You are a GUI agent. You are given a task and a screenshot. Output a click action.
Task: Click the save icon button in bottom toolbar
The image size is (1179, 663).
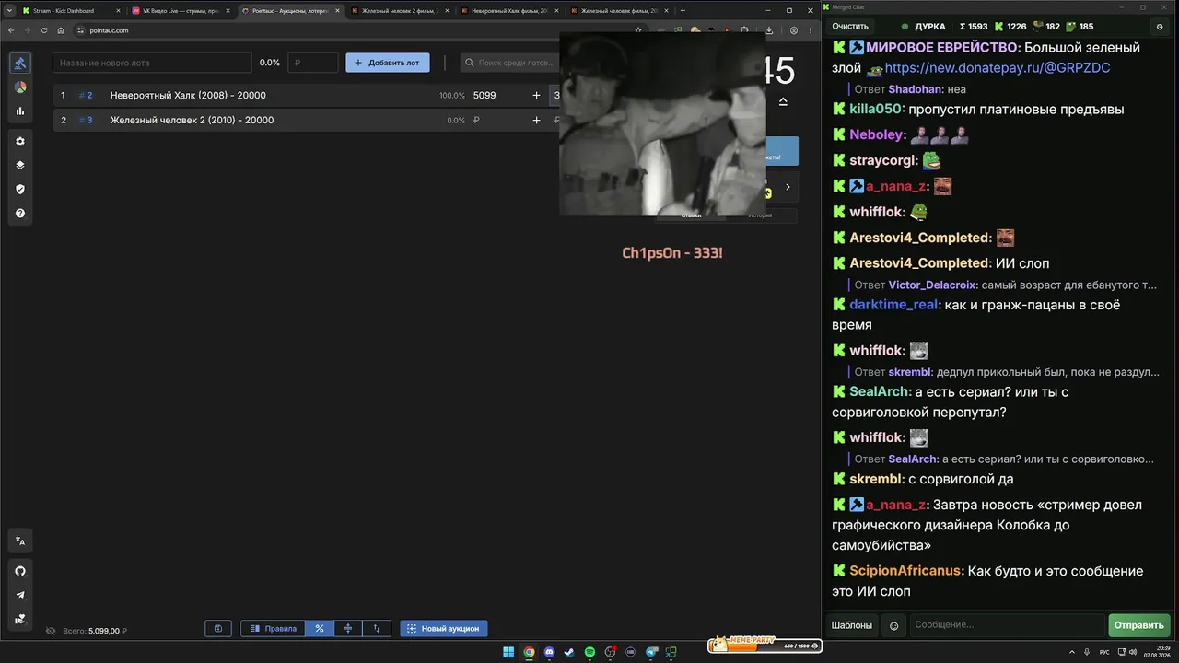[218, 629]
